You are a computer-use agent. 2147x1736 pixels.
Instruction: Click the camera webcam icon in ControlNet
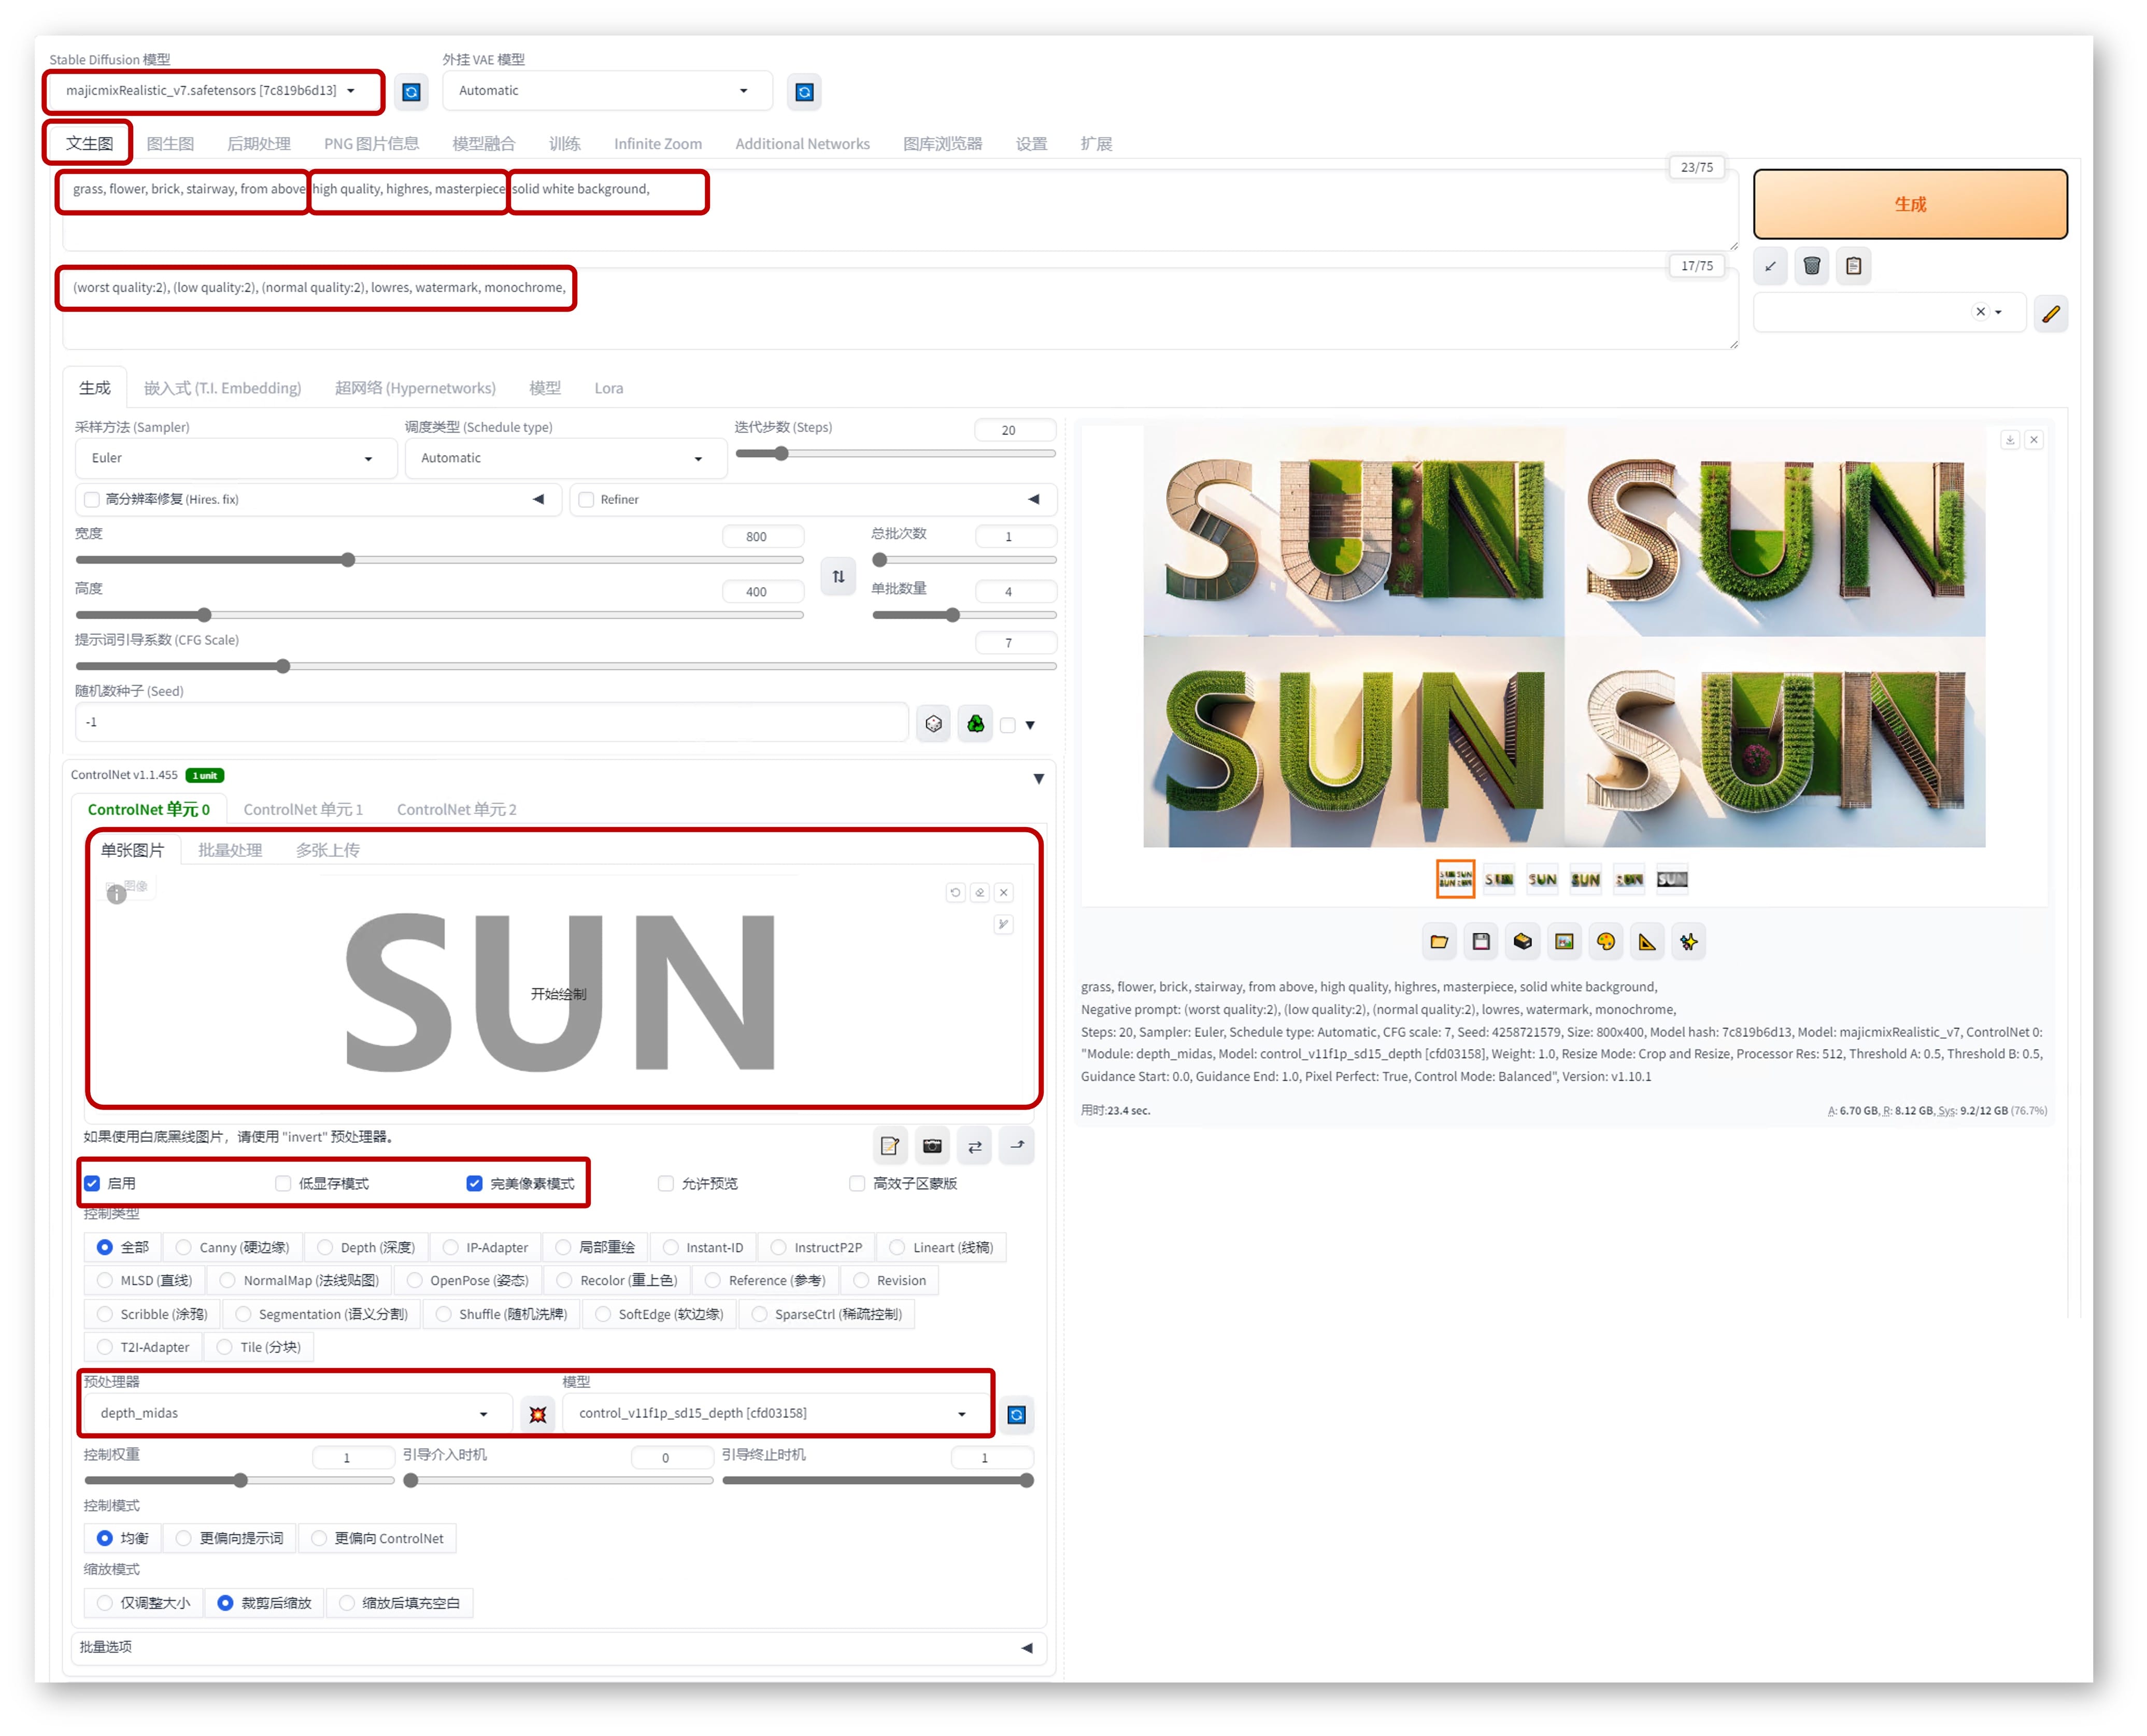[x=932, y=1146]
